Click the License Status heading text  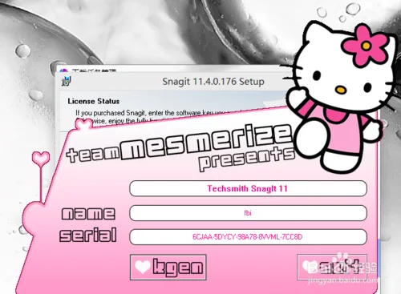(x=94, y=101)
